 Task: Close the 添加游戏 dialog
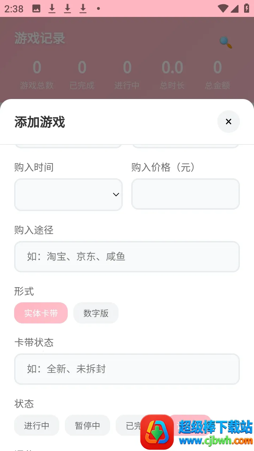click(229, 122)
